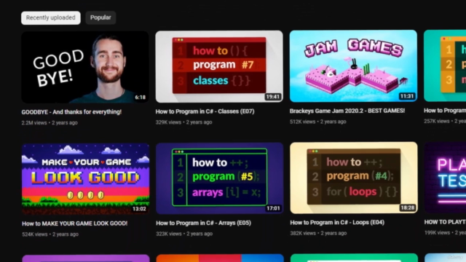466x262 pixels.
Task: Click Brackeys Game Jam 2020.2 - BEST GAMES title
Action: [x=347, y=111]
